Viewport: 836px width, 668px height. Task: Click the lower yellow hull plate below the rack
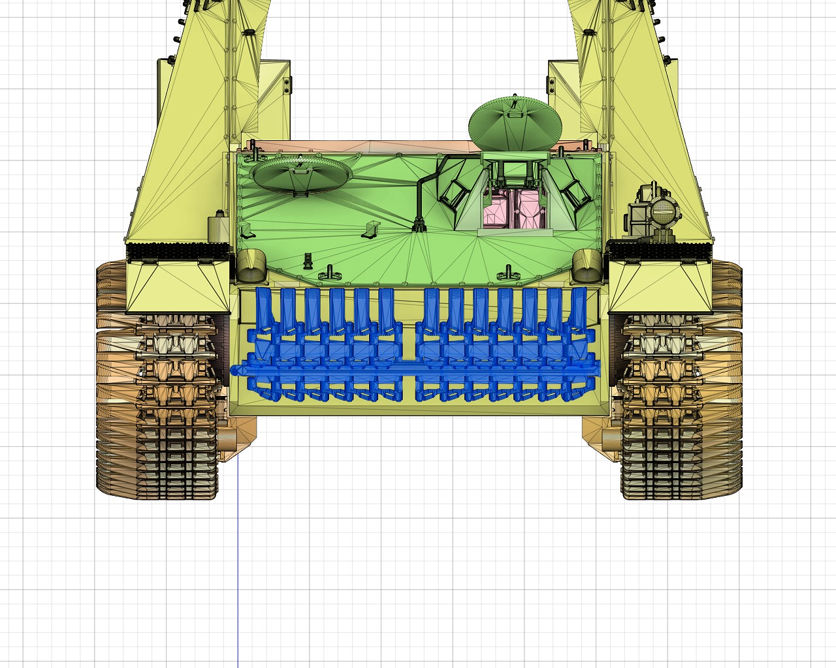[x=418, y=408]
